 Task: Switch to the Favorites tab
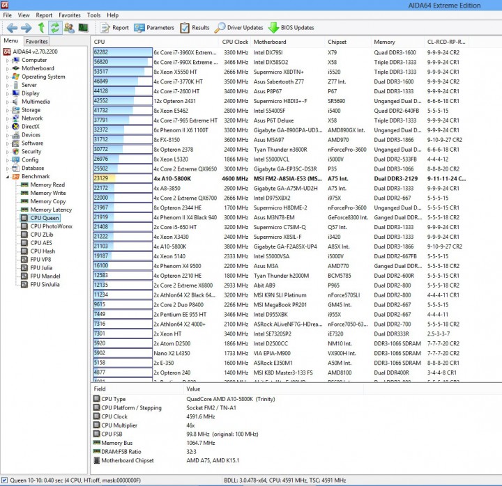click(x=37, y=41)
